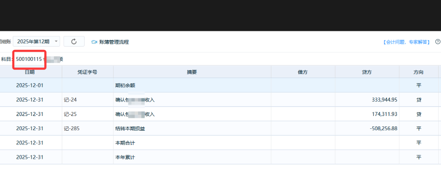Open the 2025年第12期 period dropdown
This screenshot has width=441, height=173.
(36, 42)
